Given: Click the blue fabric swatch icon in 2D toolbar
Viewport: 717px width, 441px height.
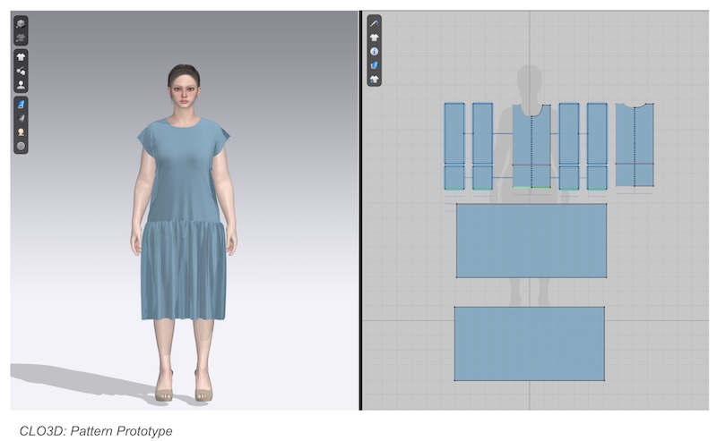Looking at the screenshot, I should point(375,65).
